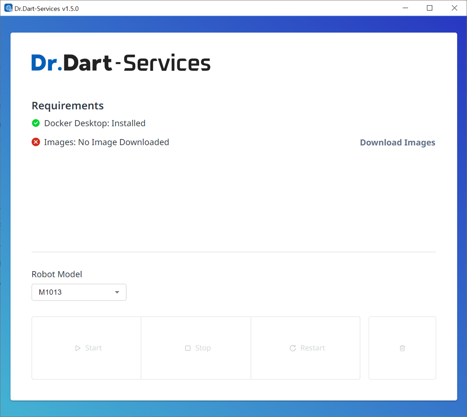Click the Requirements heading
The height and width of the screenshot is (417, 467).
pos(68,106)
